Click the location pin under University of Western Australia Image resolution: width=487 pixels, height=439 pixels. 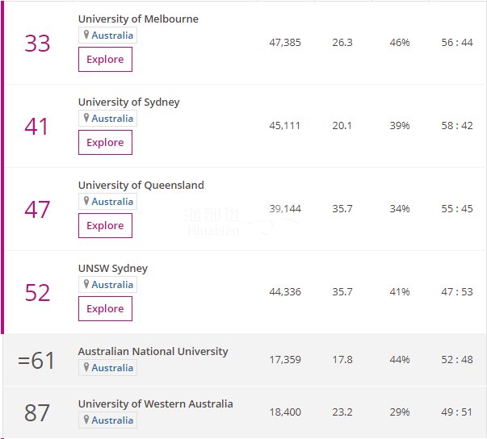[x=86, y=420]
